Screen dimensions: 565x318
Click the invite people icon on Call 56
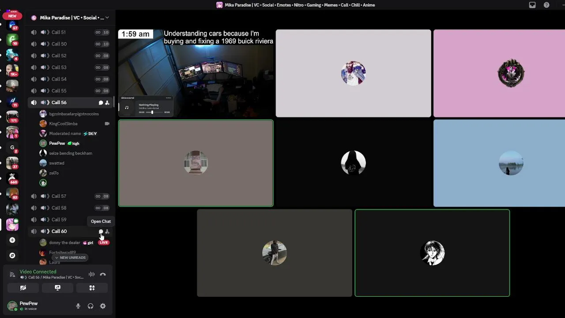[107, 102]
